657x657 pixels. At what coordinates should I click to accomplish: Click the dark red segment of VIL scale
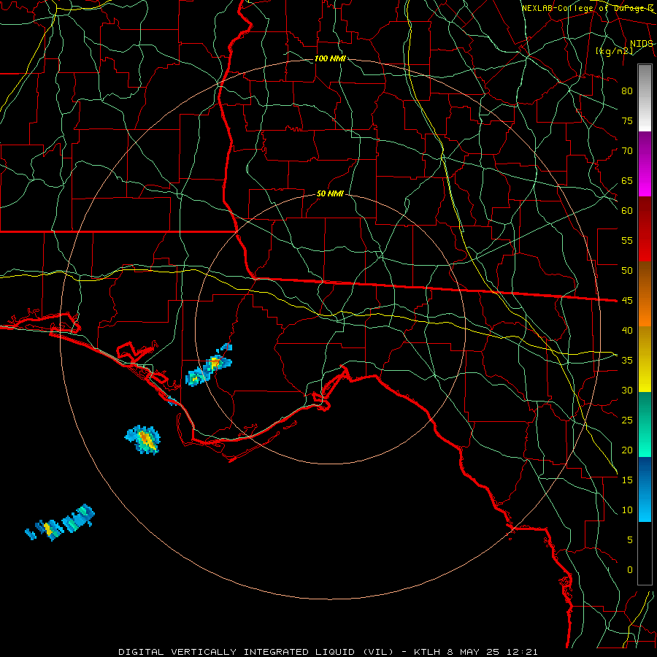pyautogui.click(x=645, y=228)
